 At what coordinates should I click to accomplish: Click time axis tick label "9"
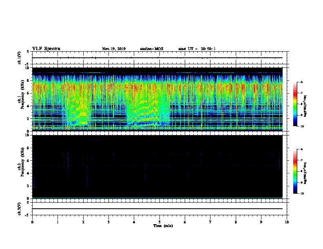tap(261, 222)
